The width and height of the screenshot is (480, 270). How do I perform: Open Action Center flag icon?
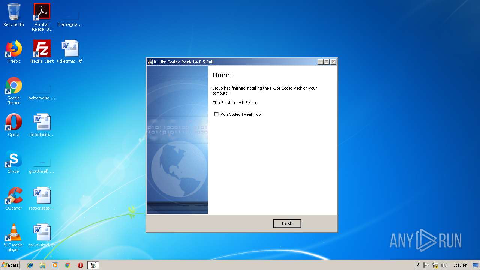click(426, 265)
